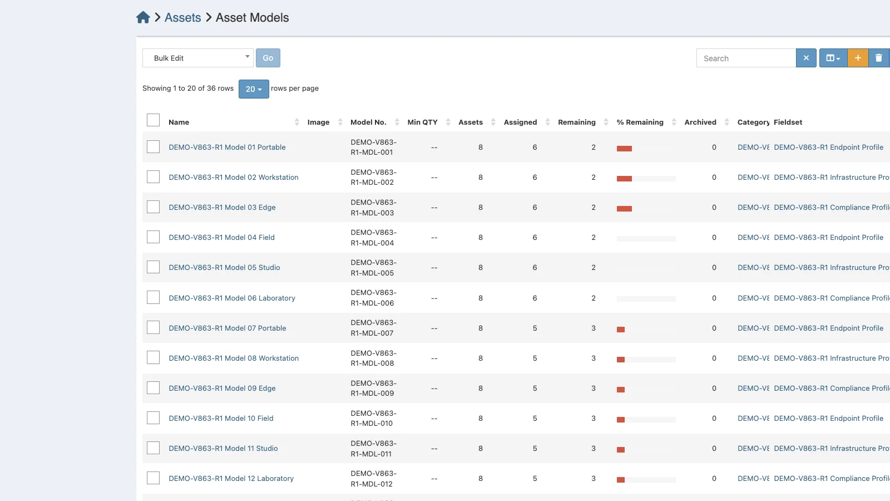The image size is (890, 501).
Task: Open Endpoint Profile fieldset for Model 01
Action: tap(828, 147)
